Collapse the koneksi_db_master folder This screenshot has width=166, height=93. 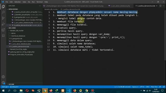tap(17, 30)
